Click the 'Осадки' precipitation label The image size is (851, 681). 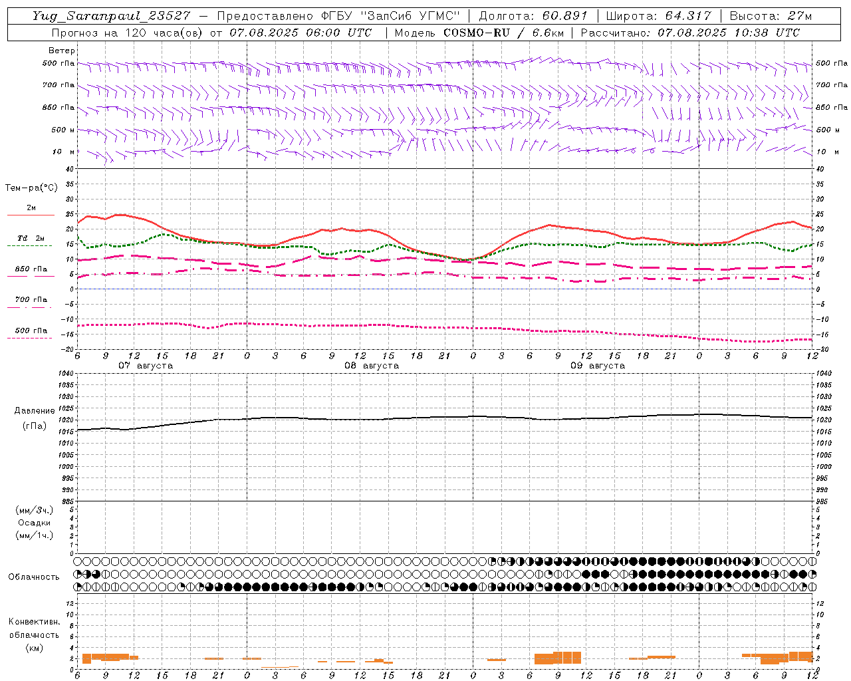pos(35,523)
